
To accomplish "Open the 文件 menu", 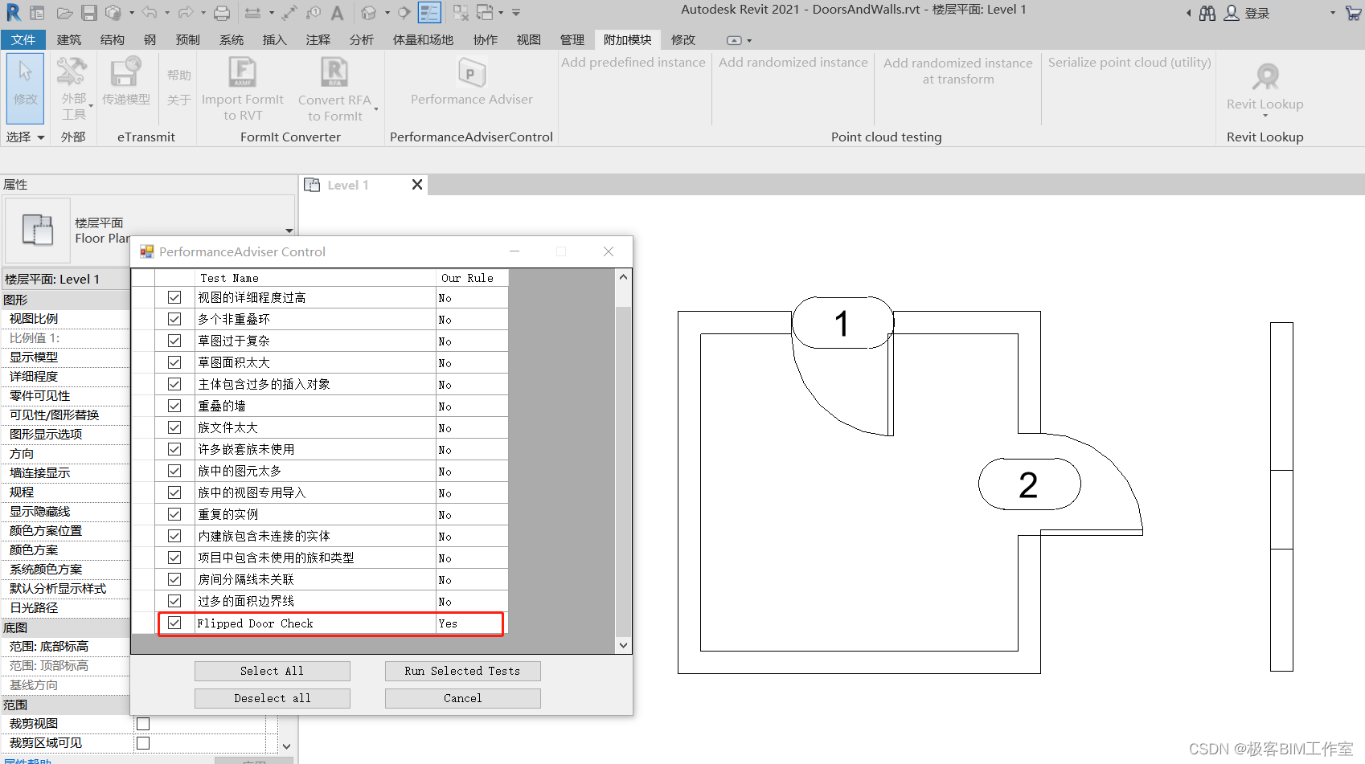I will [x=23, y=39].
